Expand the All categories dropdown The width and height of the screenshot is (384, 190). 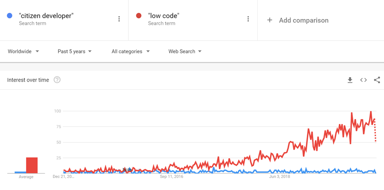(131, 52)
